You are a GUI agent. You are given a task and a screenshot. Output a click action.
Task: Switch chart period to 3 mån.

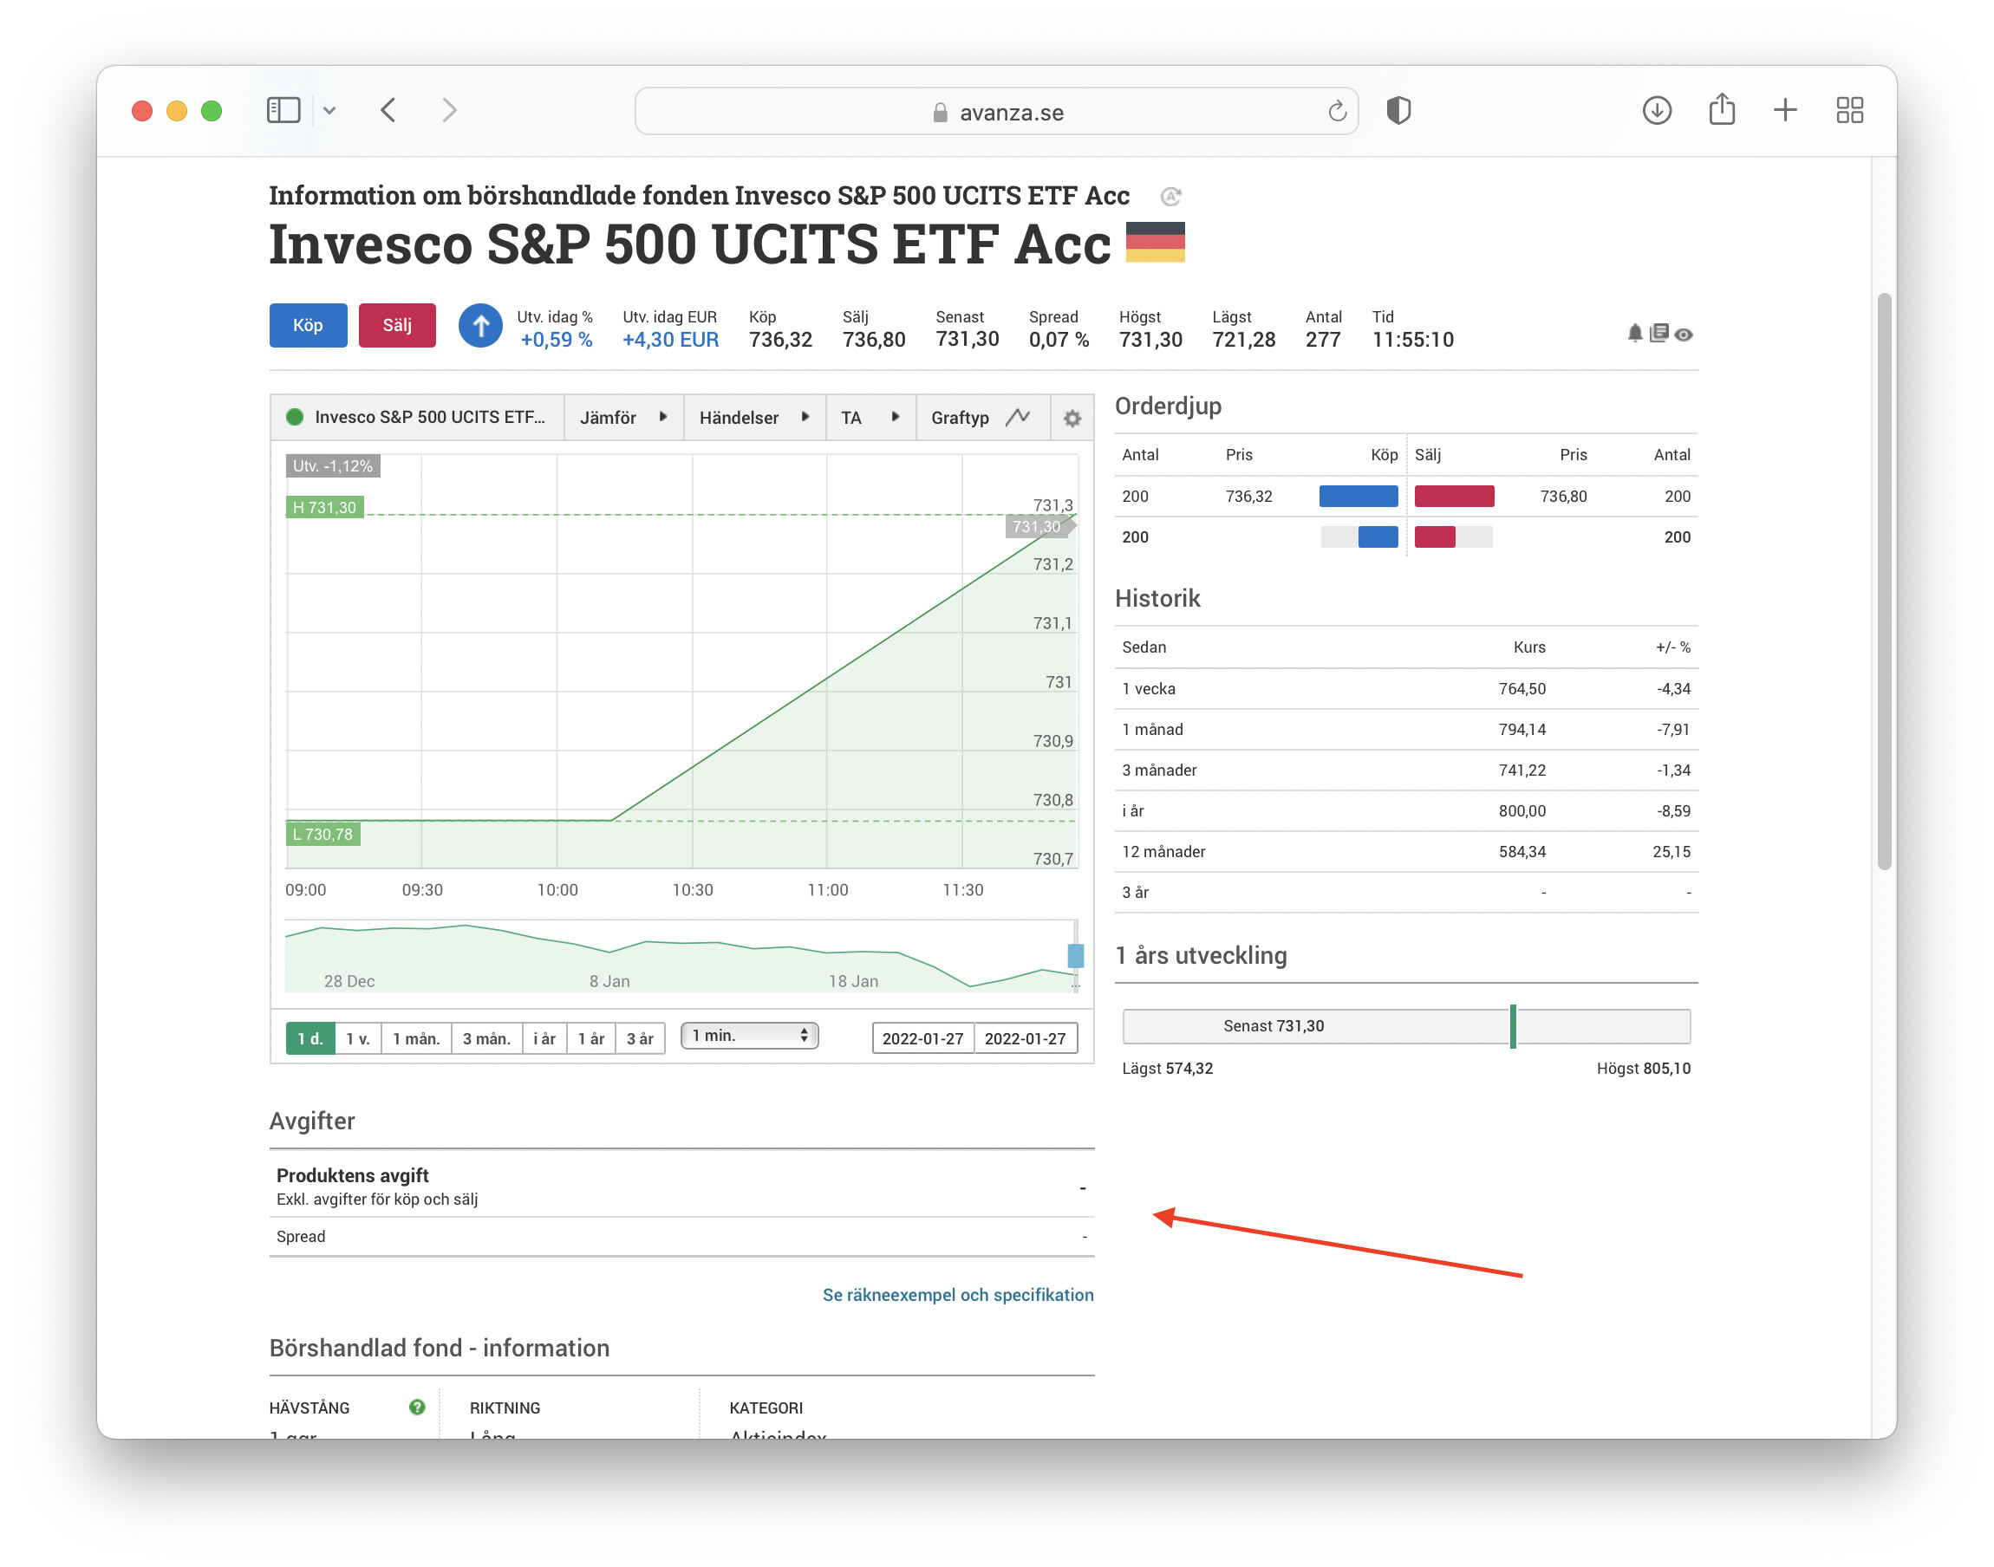tap(485, 1038)
